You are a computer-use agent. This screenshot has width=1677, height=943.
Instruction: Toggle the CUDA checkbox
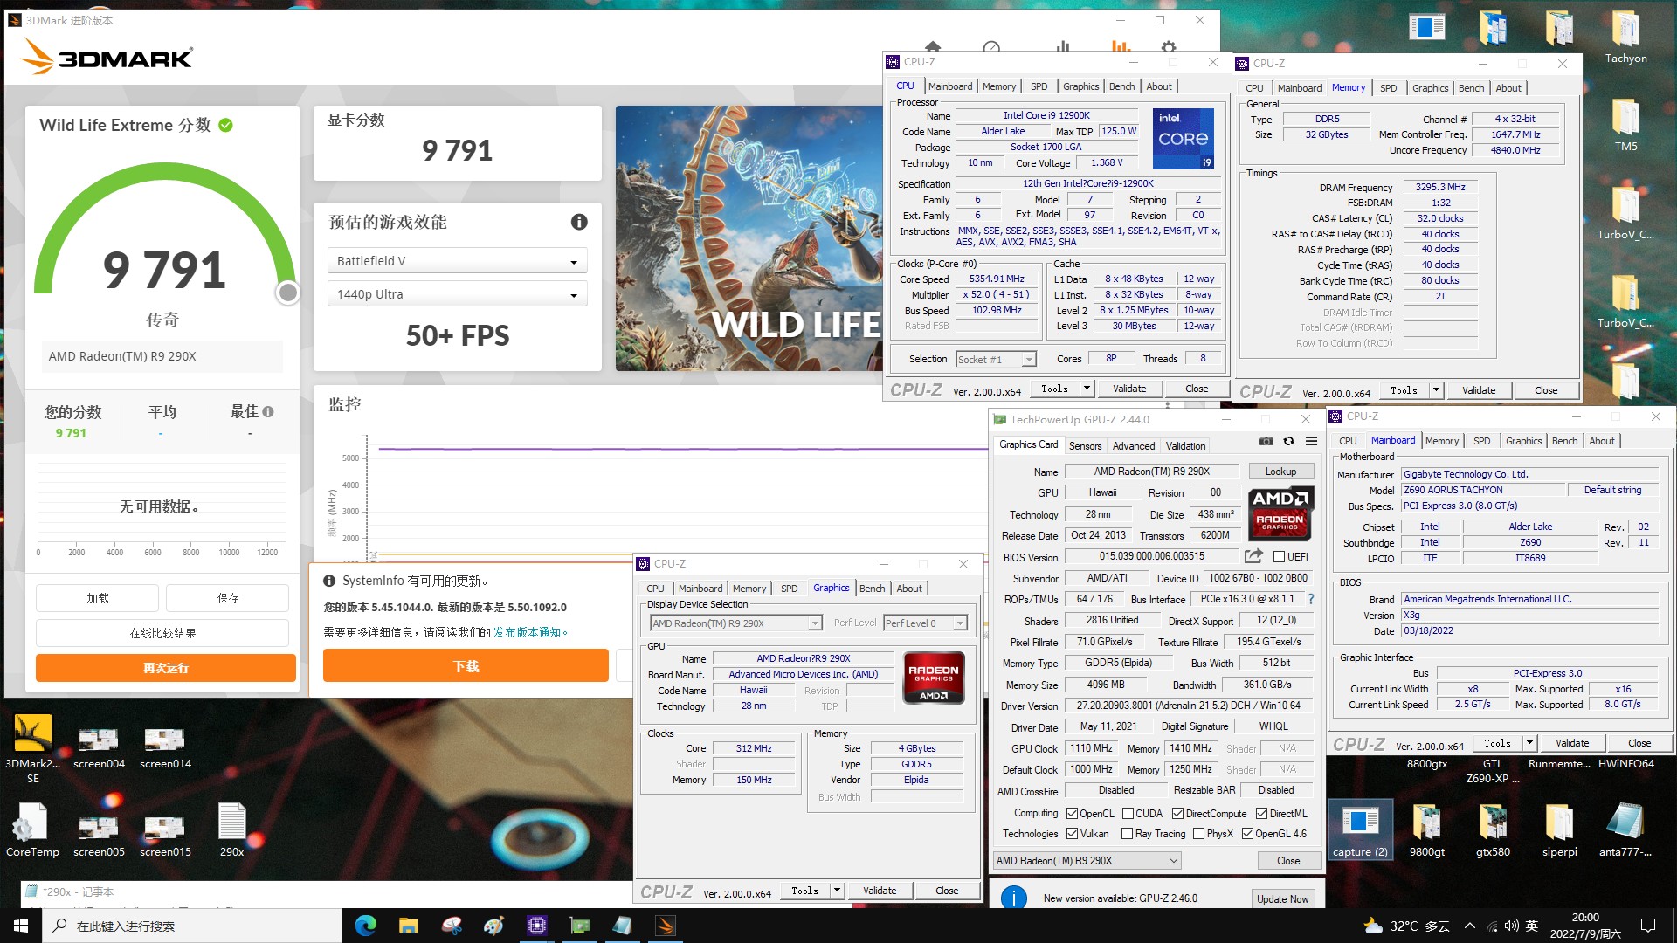[1128, 814]
